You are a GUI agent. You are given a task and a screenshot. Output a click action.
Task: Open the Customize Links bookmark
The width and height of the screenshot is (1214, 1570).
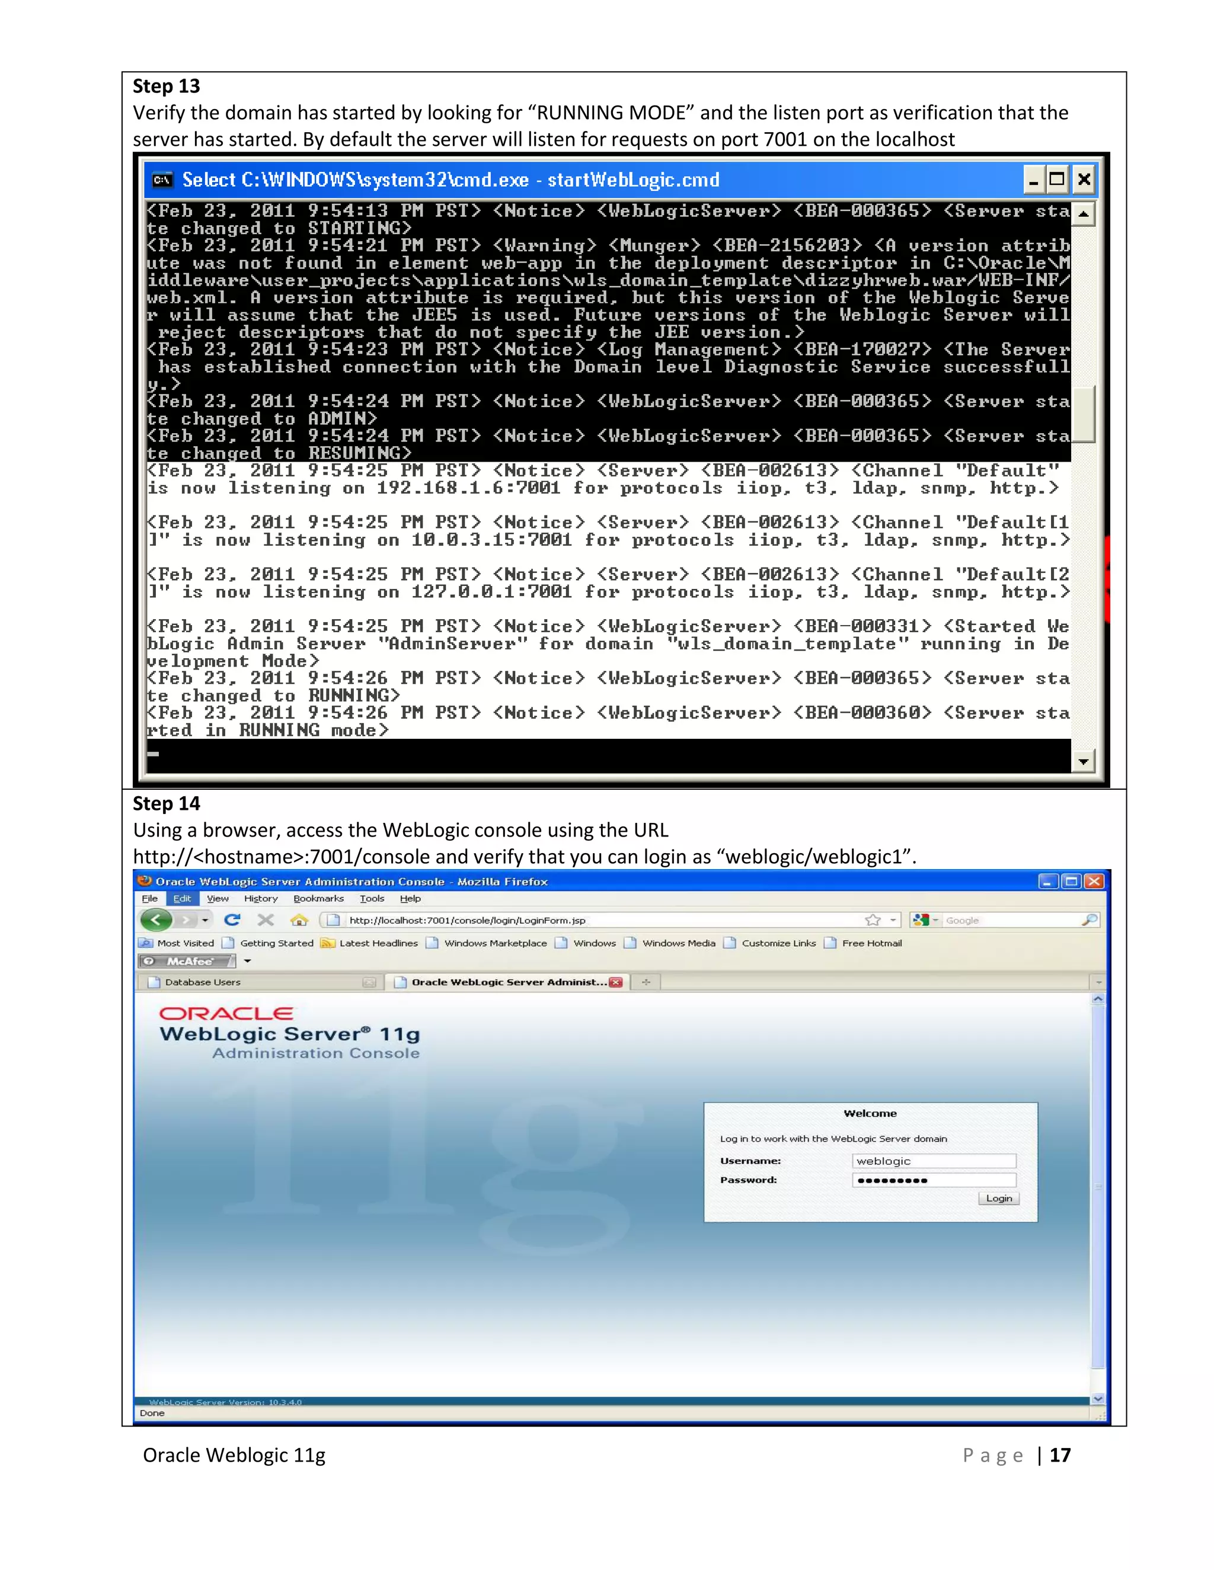[770, 943]
